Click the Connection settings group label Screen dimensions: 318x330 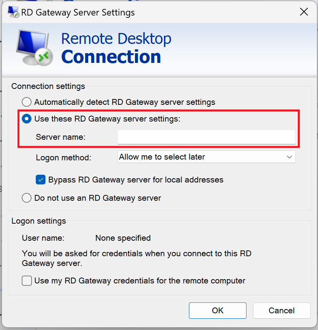48,86
